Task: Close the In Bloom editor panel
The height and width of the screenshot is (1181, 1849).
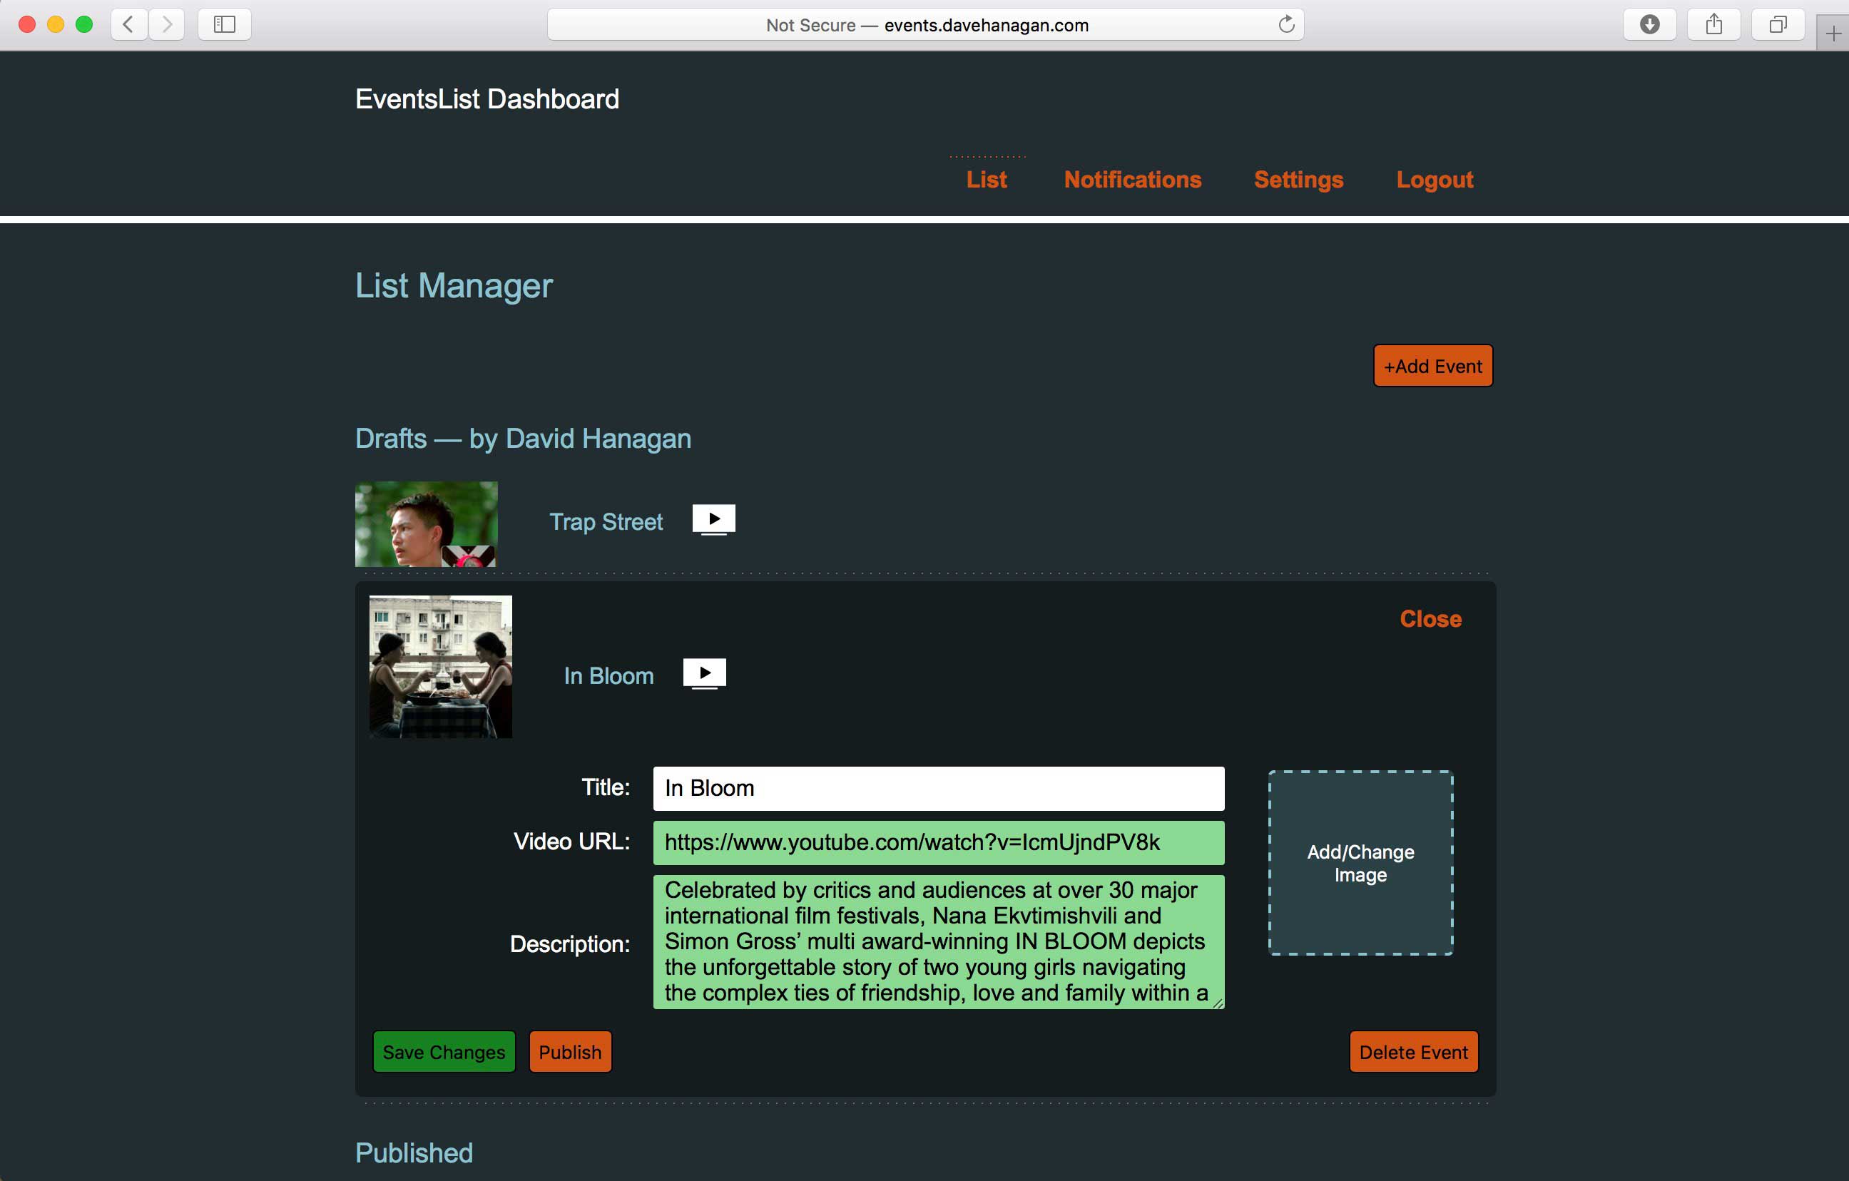Action: 1430,619
